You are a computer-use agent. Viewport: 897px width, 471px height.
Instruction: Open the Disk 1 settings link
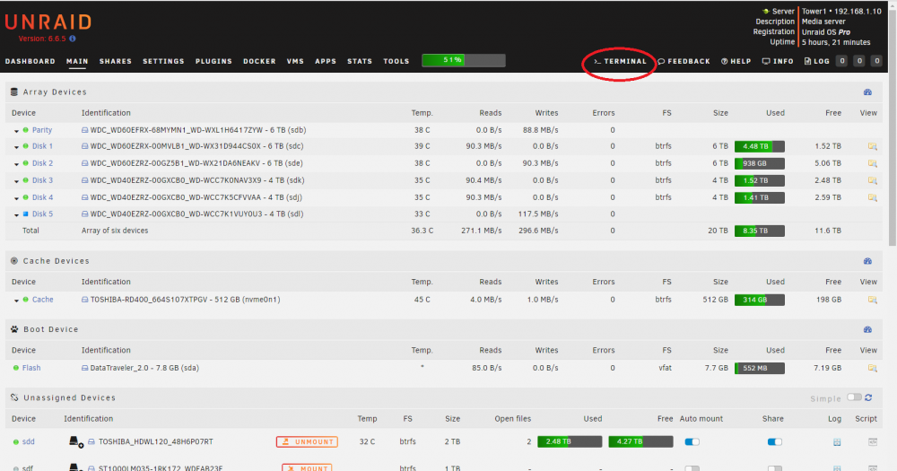[x=42, y=146]
